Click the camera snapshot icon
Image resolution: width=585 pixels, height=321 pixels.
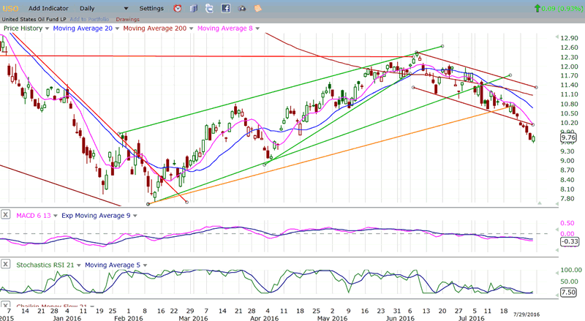pos(241,8)
